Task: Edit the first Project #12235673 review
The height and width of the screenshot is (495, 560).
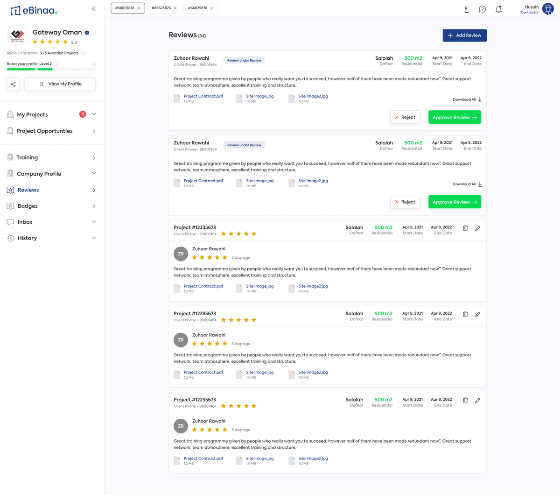Action: [477, 228]
